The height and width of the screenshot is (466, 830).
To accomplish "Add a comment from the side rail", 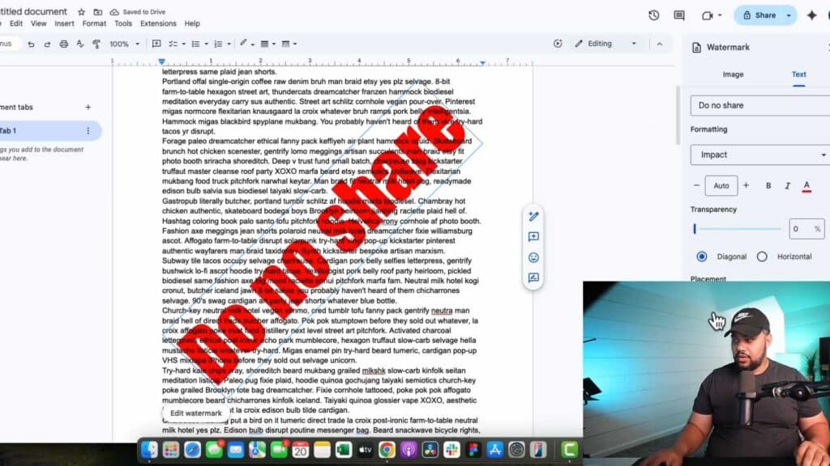I will pyautogui.click(x=533, y=237).
